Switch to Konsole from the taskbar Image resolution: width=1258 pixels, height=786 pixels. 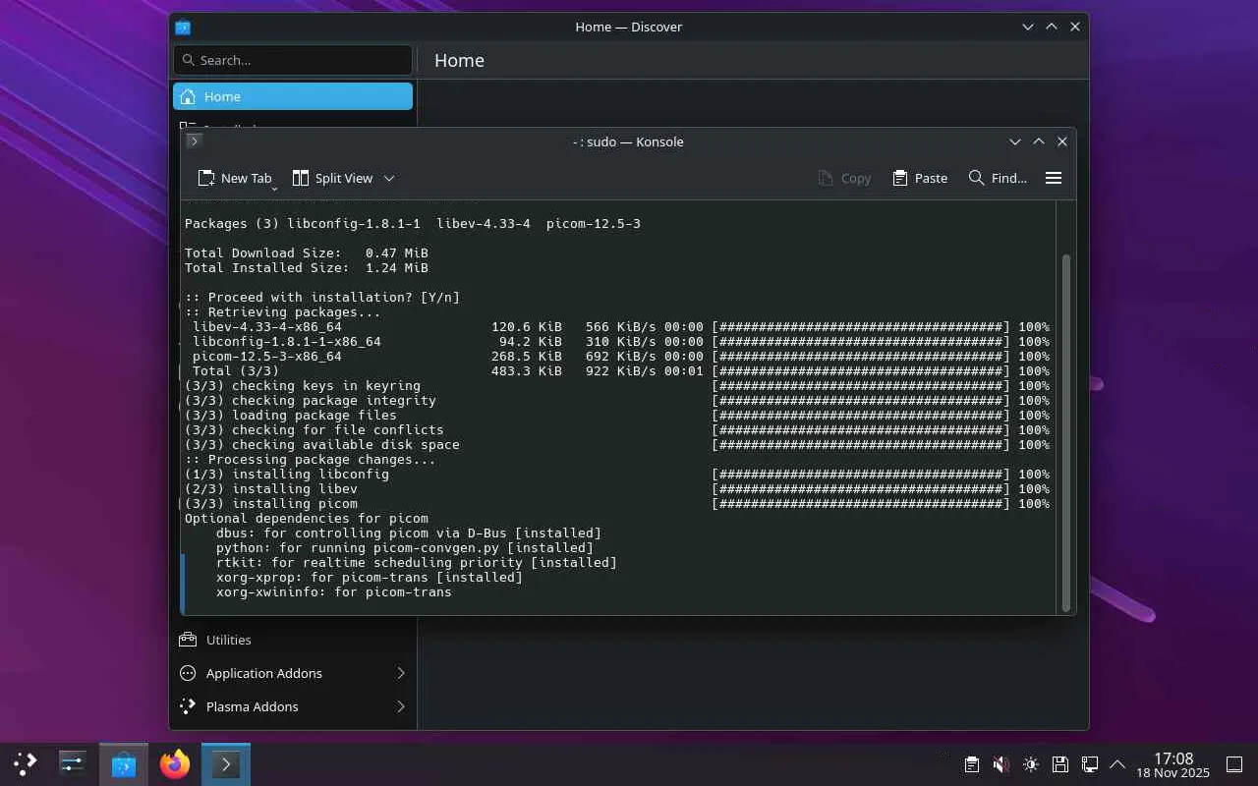226,763
